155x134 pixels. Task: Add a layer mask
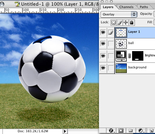(121, 130)
